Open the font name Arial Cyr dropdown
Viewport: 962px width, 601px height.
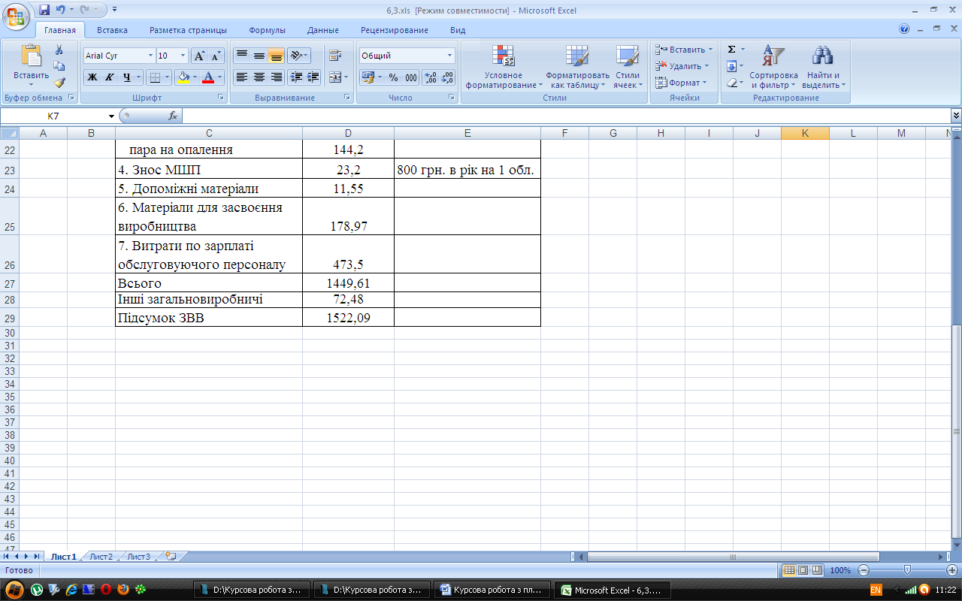click(151, 56)
